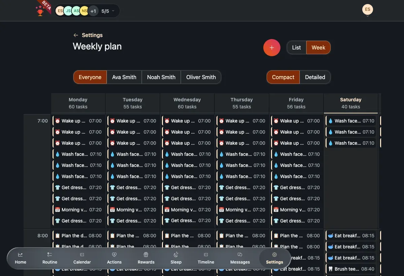Click the 7:00 time row label
Screen dimensions: 404x276
(42, 121)
